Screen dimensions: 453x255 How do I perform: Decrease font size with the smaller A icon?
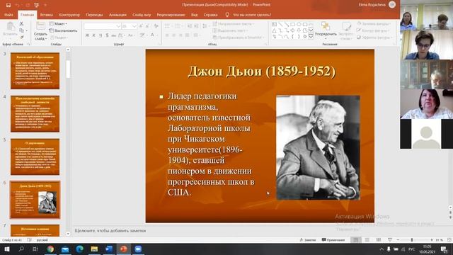tap(147, 26)
